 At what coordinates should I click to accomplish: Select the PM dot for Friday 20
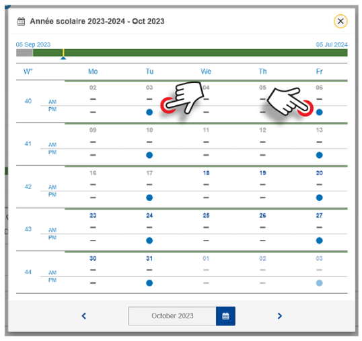click(320, 197)
